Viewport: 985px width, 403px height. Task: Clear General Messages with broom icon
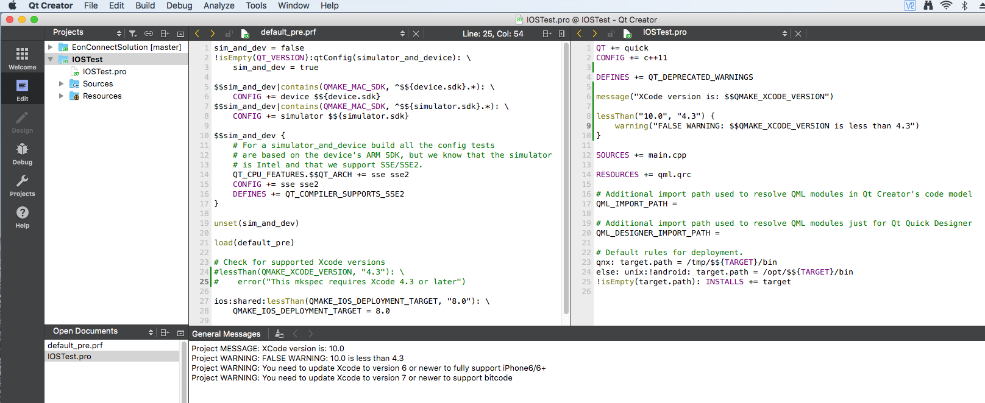click(279, 334)
